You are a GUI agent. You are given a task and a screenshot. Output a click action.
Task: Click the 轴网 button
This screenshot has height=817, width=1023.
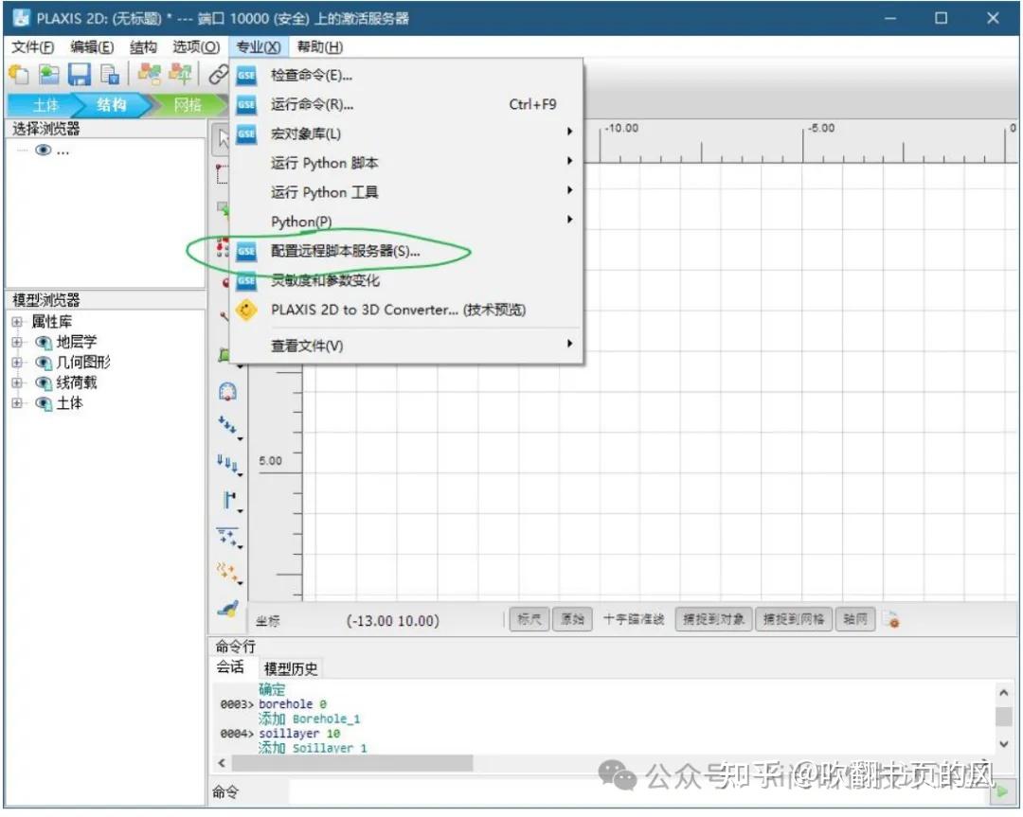point(854,619)
